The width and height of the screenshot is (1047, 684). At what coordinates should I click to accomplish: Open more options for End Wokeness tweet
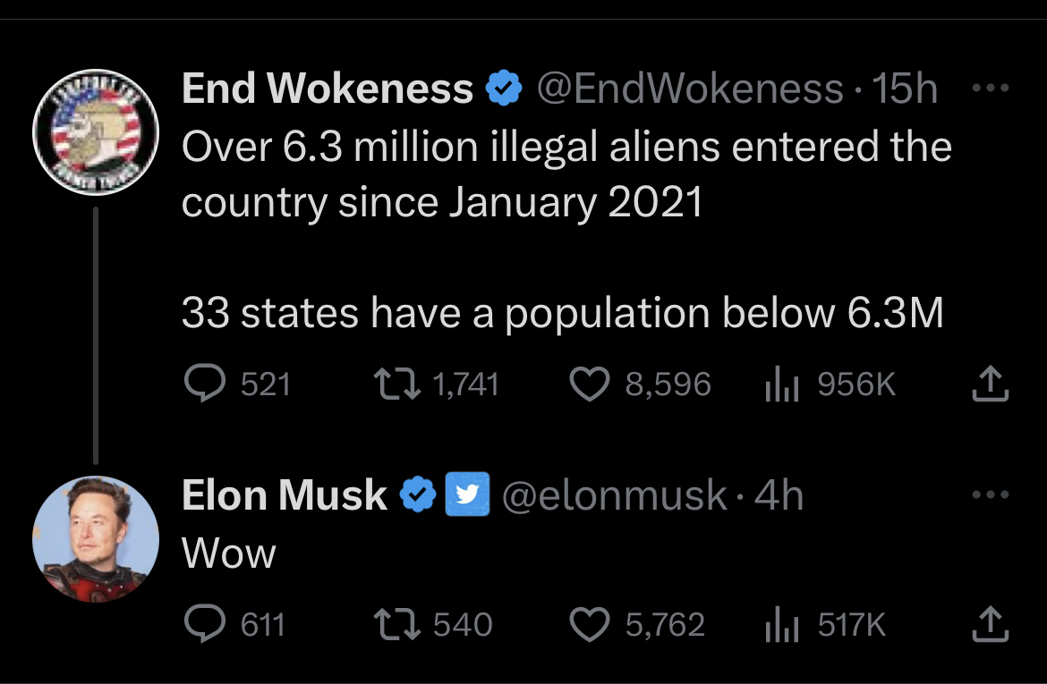[990, 89]
